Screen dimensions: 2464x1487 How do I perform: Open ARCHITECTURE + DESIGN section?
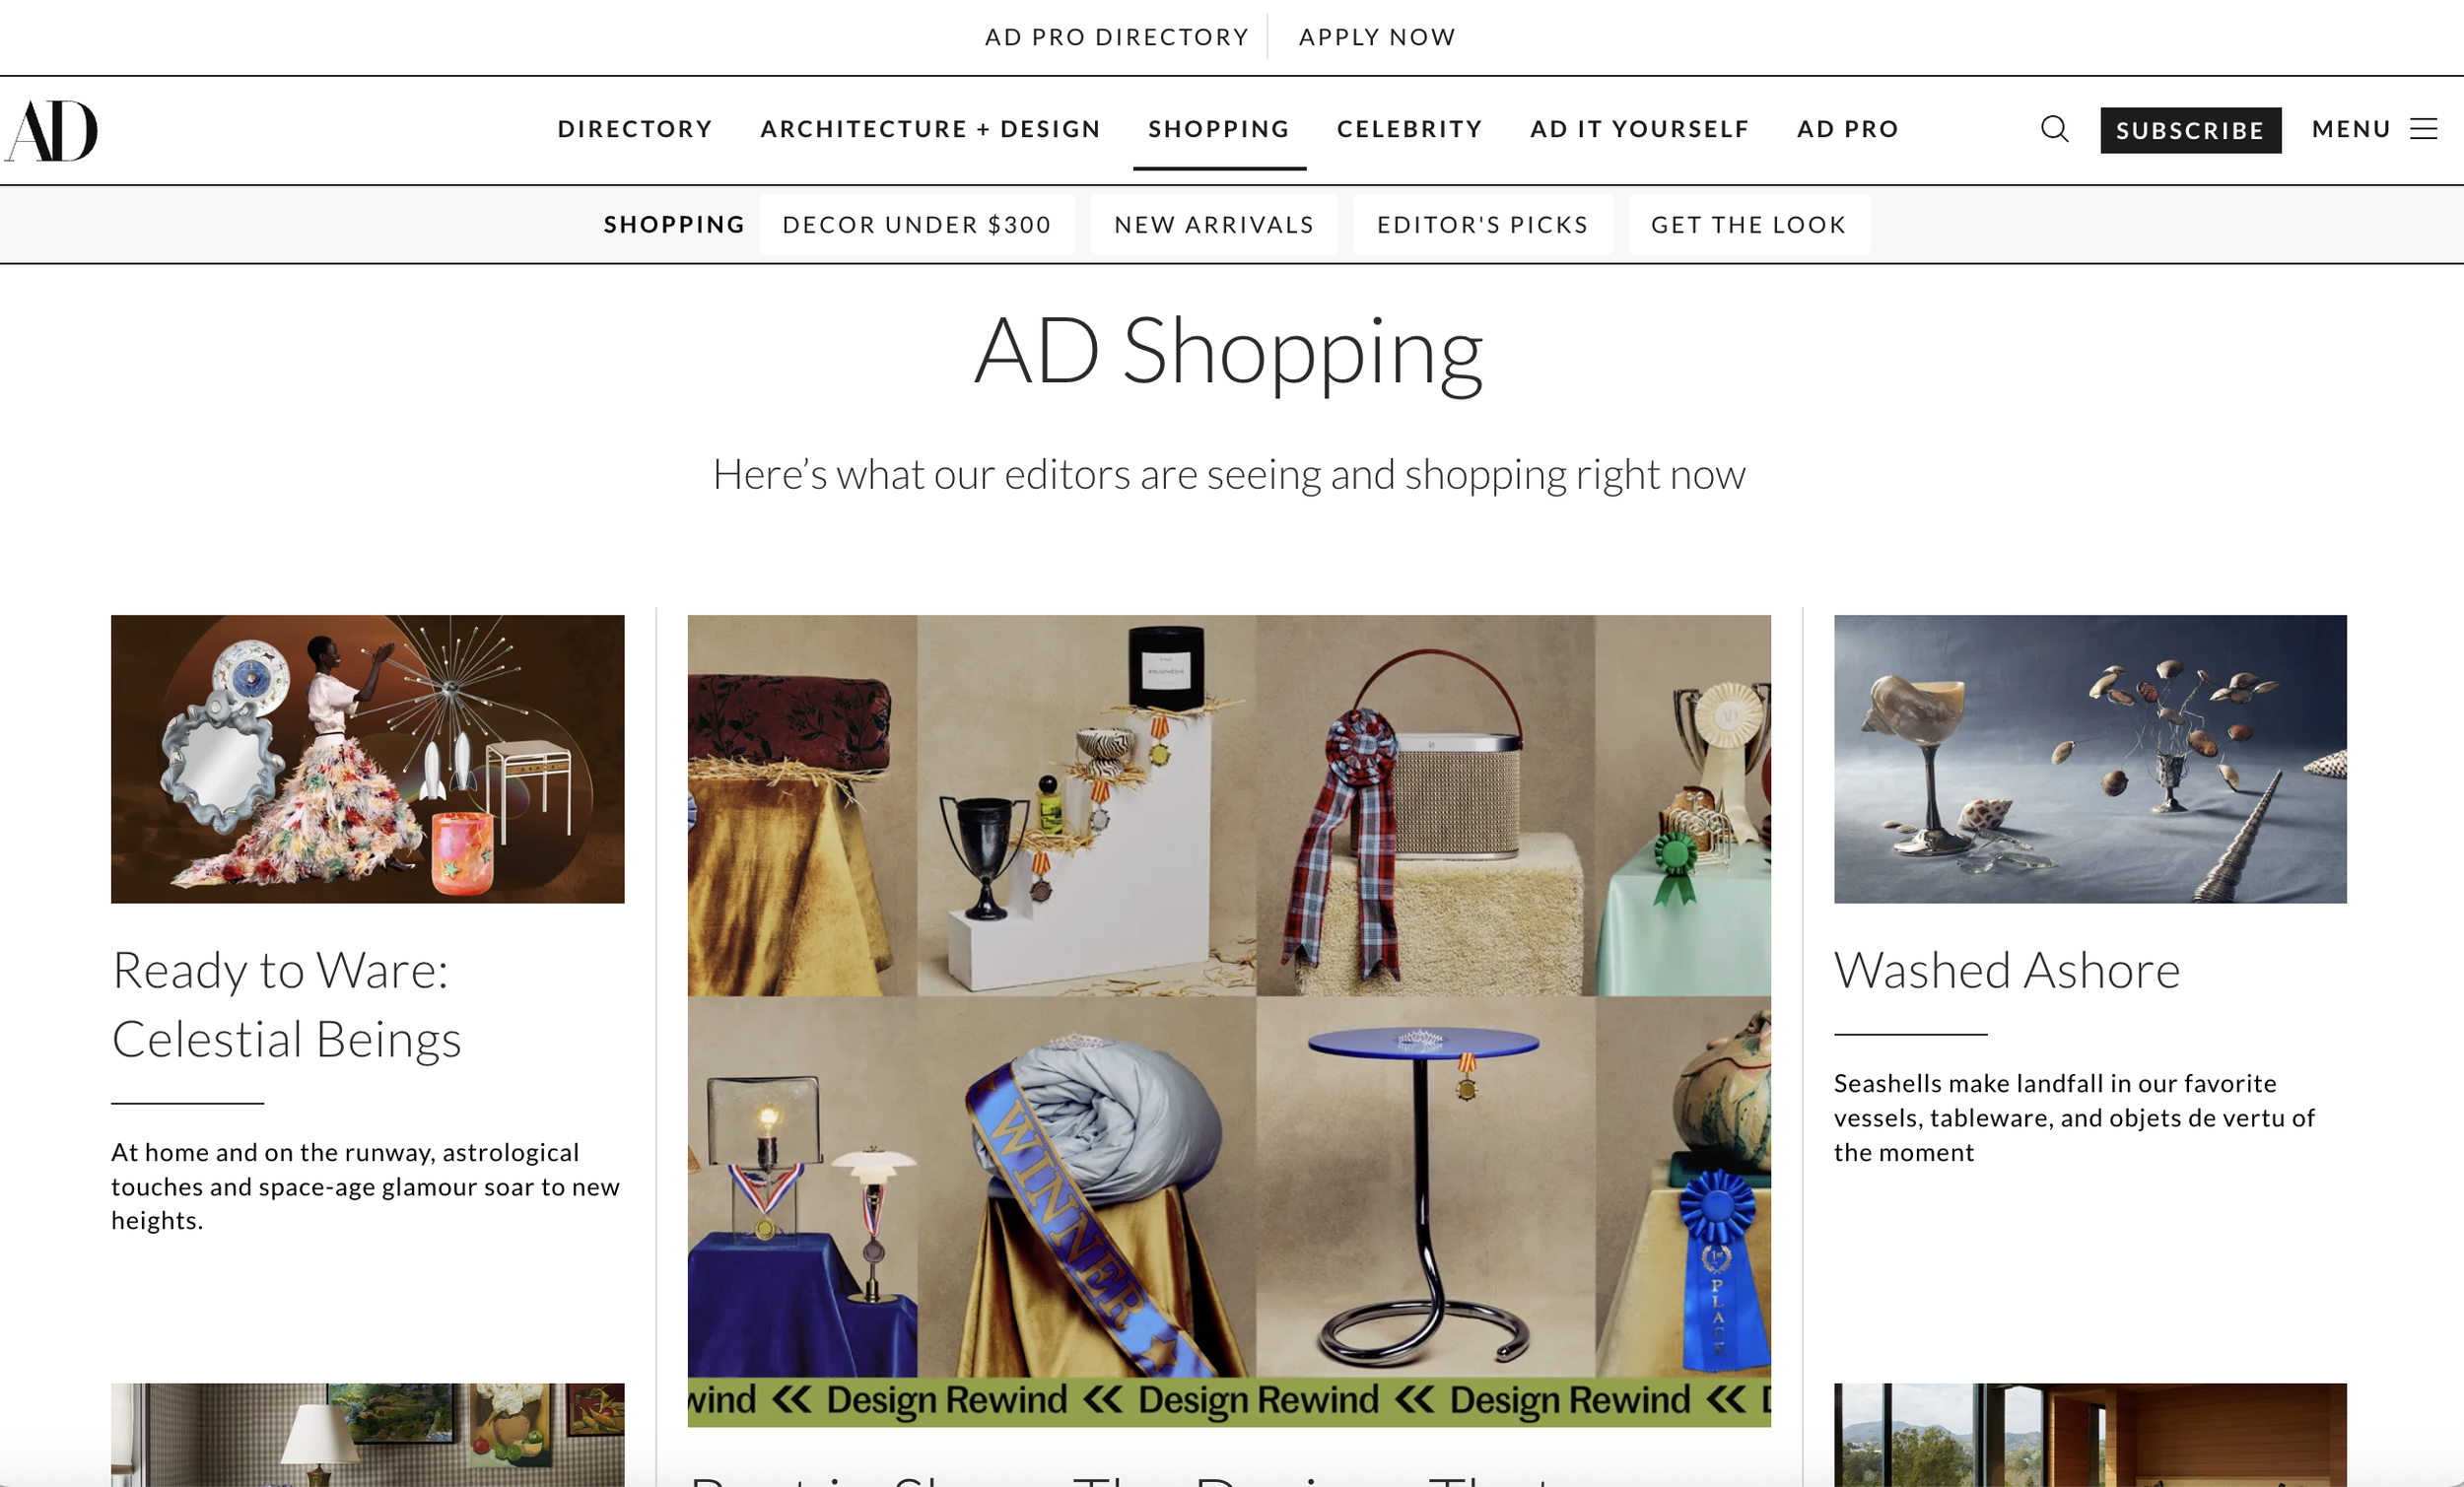pyautogui.click(x=930, y=129)
